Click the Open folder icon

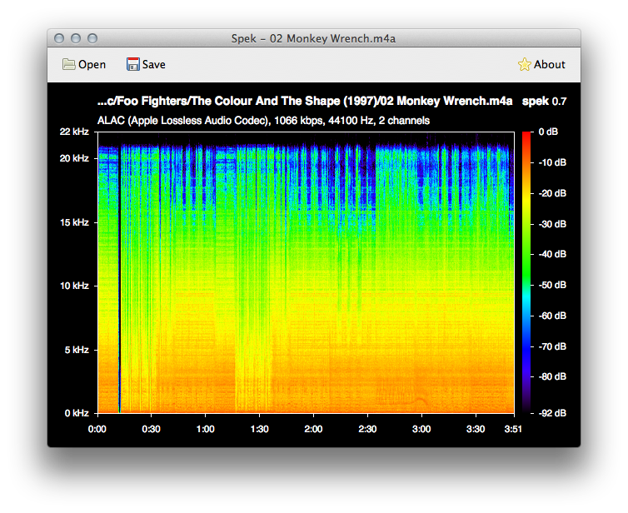coord(69,65)
